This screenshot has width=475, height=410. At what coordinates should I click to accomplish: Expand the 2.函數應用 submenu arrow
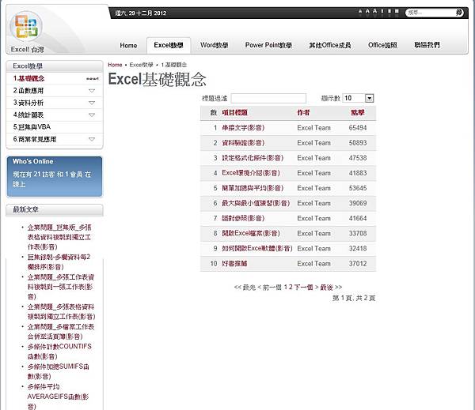click(92, 90)
